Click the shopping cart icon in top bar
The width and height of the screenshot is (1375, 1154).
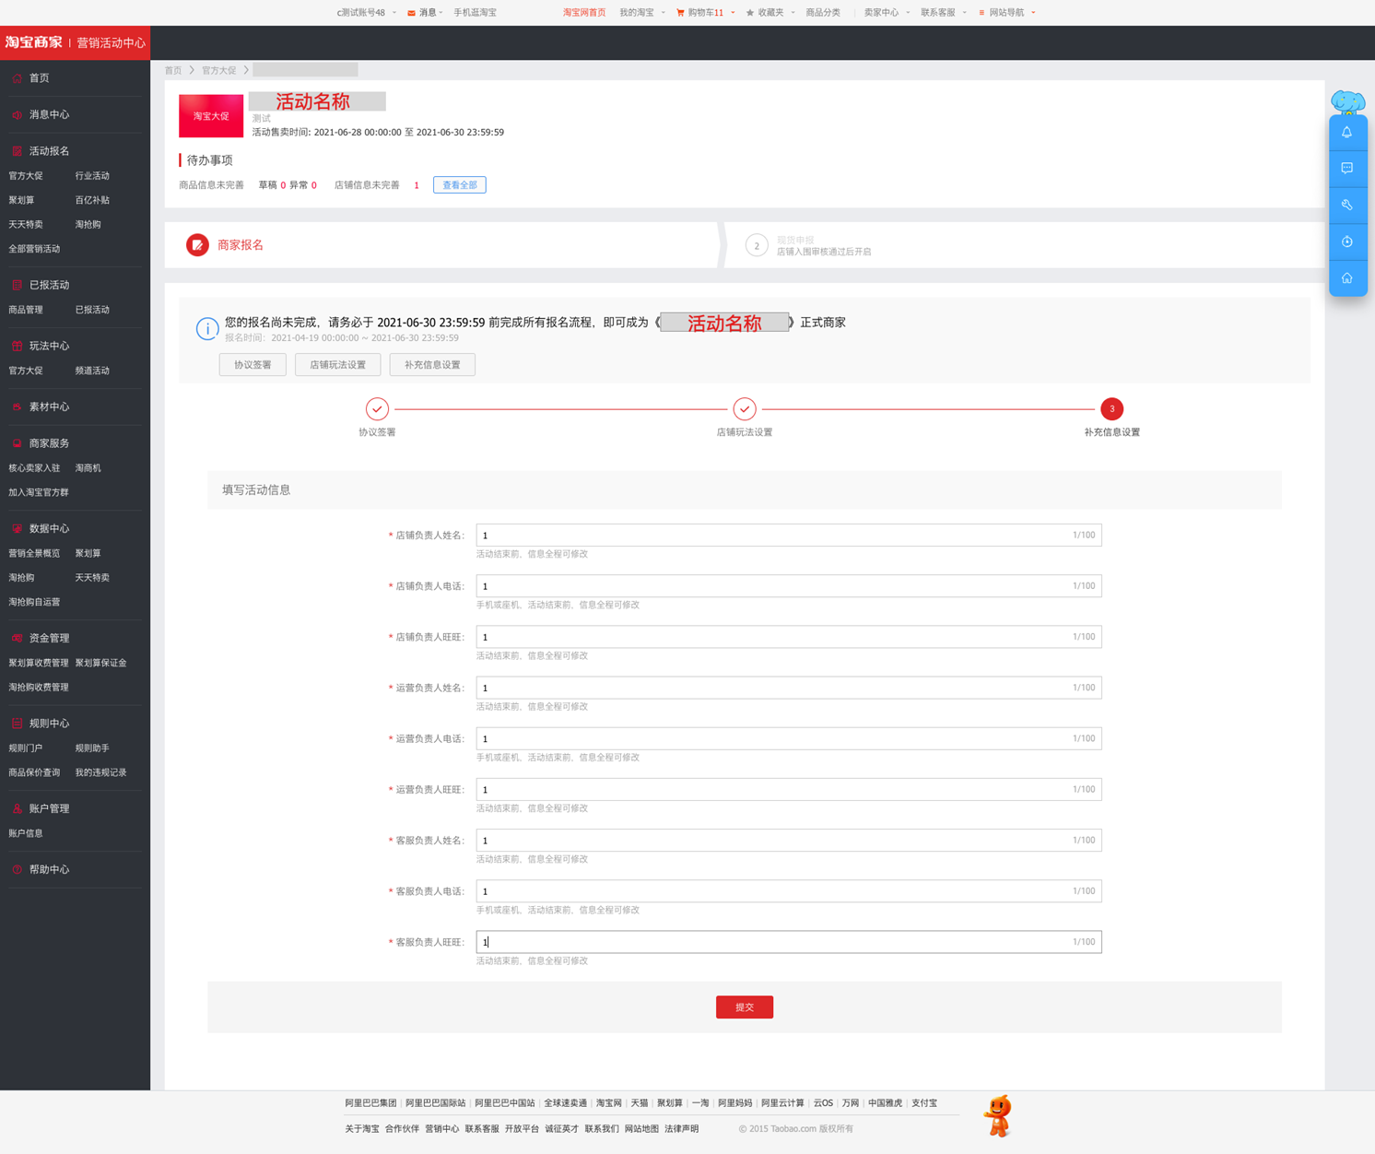pos(680,13)
